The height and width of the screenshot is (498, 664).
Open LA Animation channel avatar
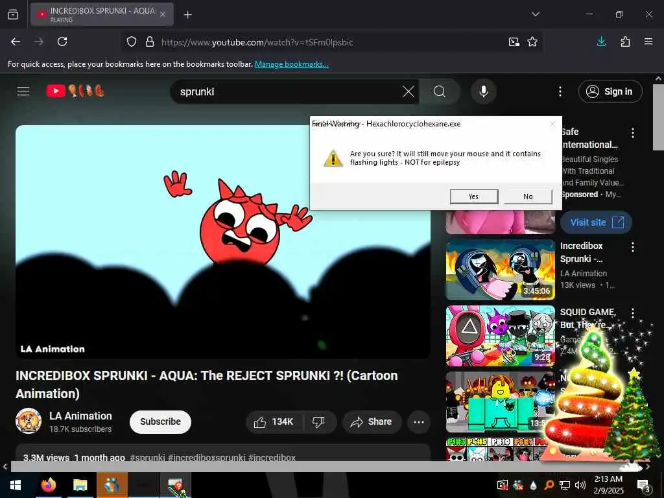coord(29,421)
